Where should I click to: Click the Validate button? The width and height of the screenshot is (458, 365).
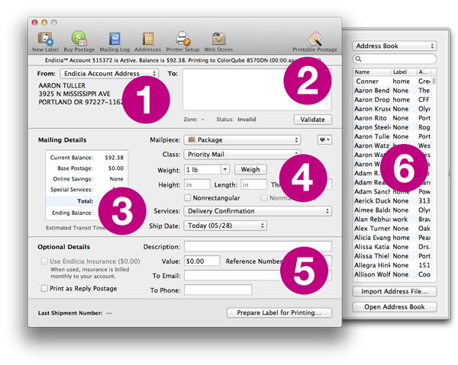(312, 120)
